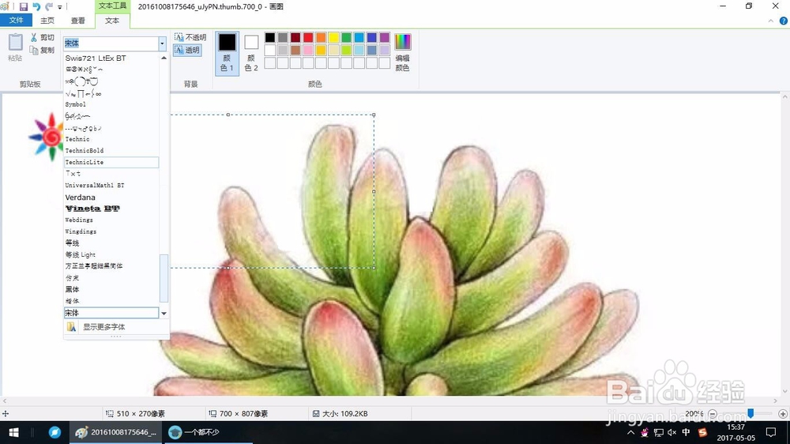Select Color 2 (颜色 2) box
The height and width of the screenshot is (444, 790).
pos(251,53)
